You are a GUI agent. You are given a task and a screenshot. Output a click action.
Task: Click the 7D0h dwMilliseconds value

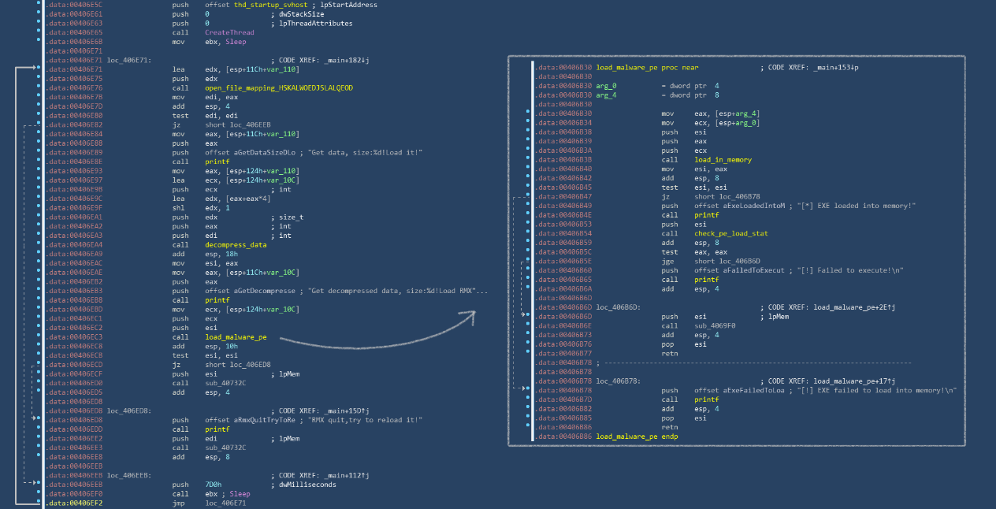pos(213,485)
